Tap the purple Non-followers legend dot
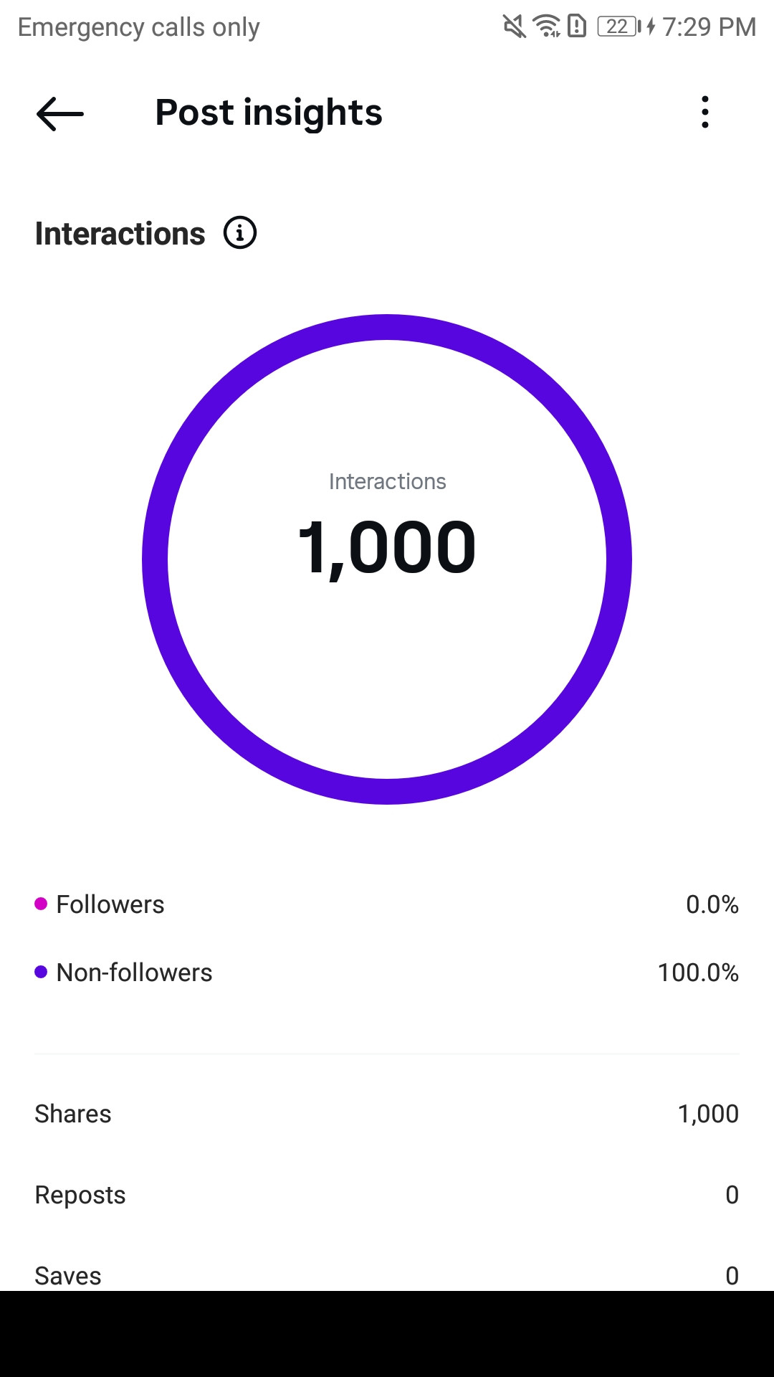 point(41,972)
